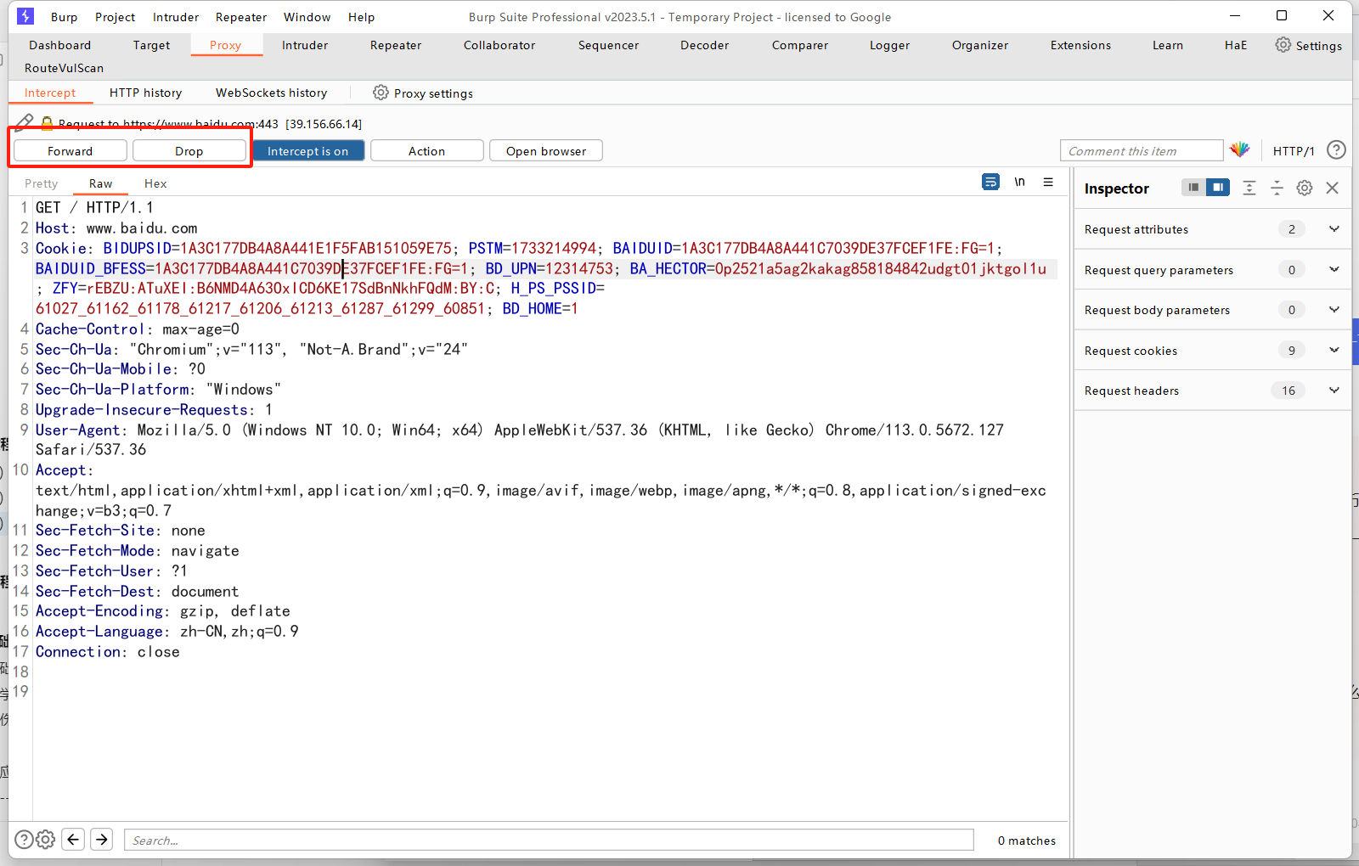Viewport: 1359px width, 866px height.
Task: Select the Intercept sub-tab
Action: [50, 93]
